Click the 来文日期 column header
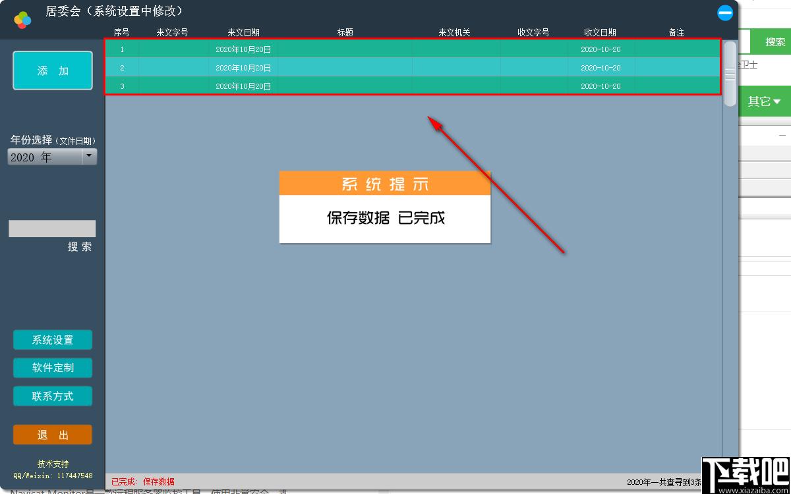 coord(243,32)
